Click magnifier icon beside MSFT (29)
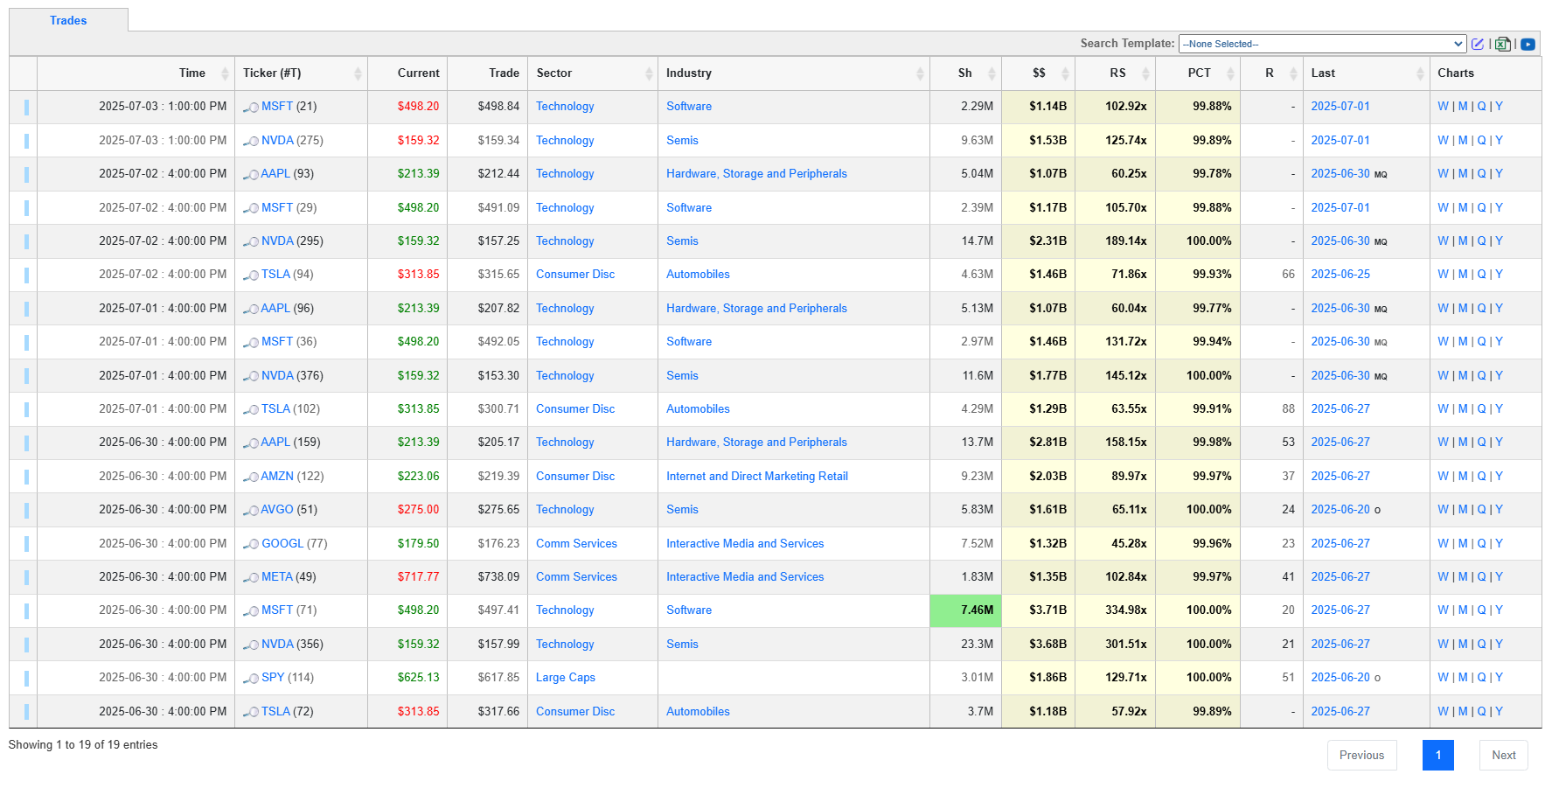The image size is (1552, 788). click(251, 208)
